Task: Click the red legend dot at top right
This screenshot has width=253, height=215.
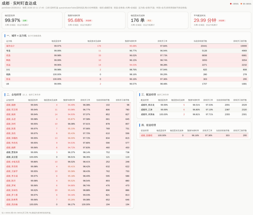Action: pyautogui.click(x=231, y=4)
